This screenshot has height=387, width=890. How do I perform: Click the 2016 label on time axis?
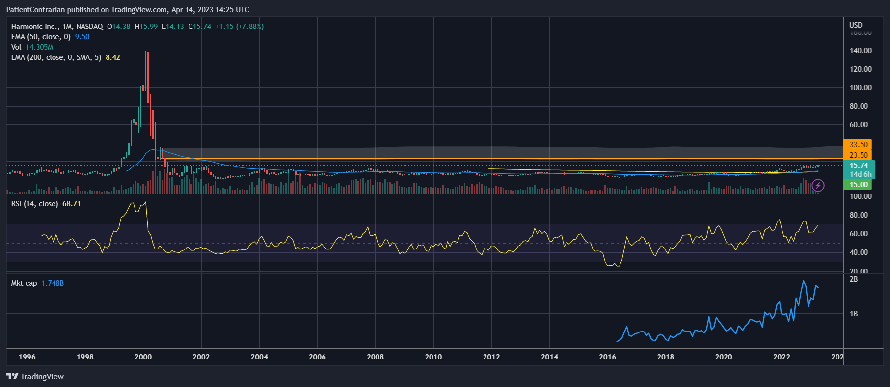(607, 357)
